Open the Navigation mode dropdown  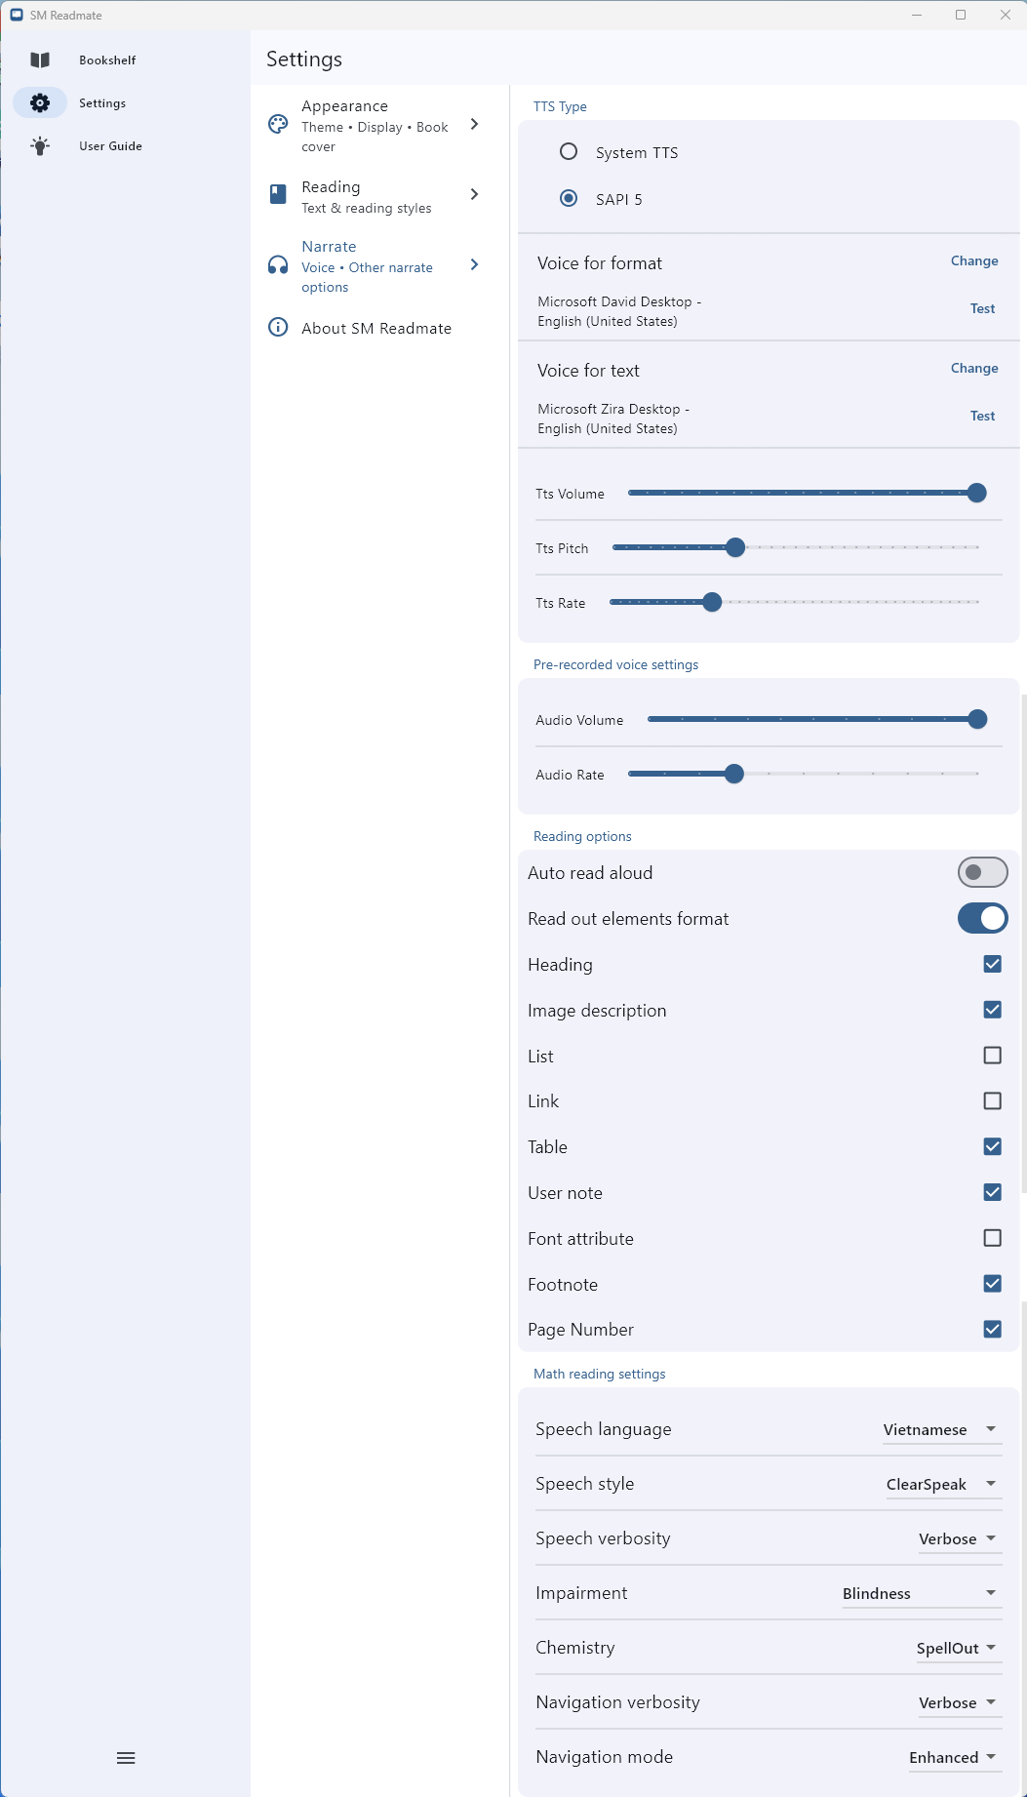click(953, 1756)
